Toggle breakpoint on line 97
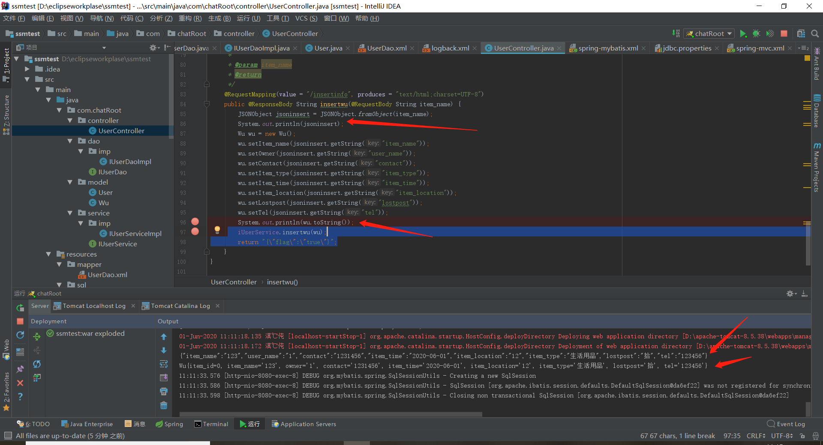 pyautogui.click(x=195, y=231)
